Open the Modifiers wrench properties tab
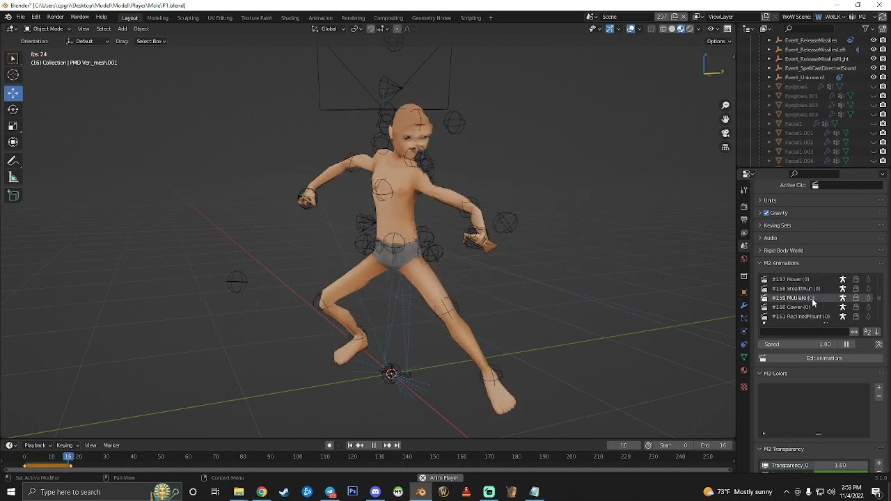Screen dimensions: 891x501 (744, 305)
